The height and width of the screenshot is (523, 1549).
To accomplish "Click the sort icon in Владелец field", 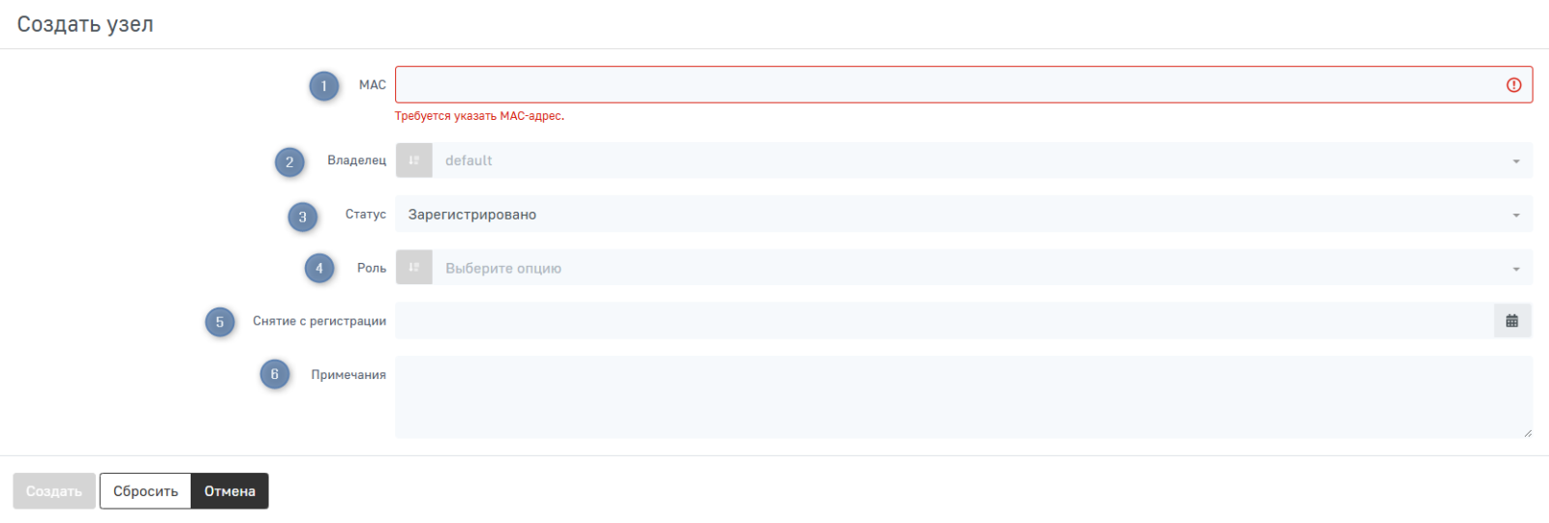I will (x=414, y=160).
